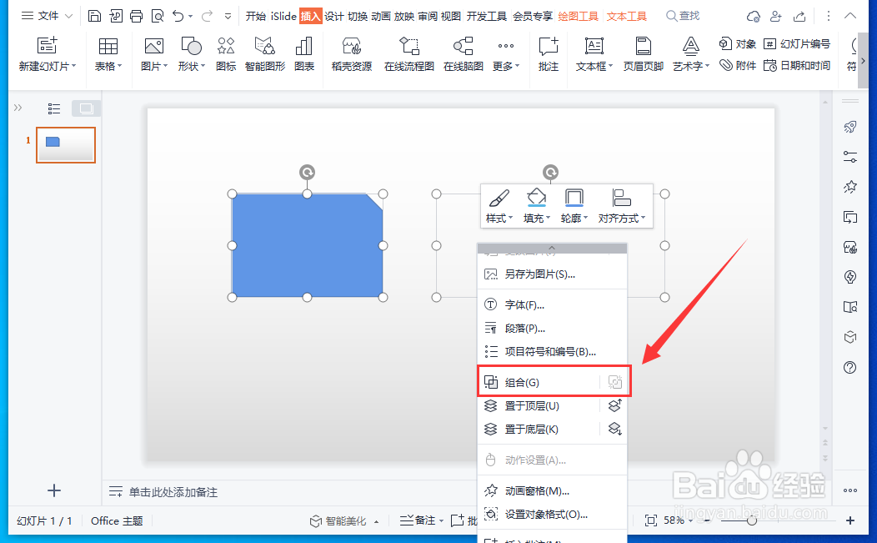Click 页眉页脚 header and footer

[644, 54]
